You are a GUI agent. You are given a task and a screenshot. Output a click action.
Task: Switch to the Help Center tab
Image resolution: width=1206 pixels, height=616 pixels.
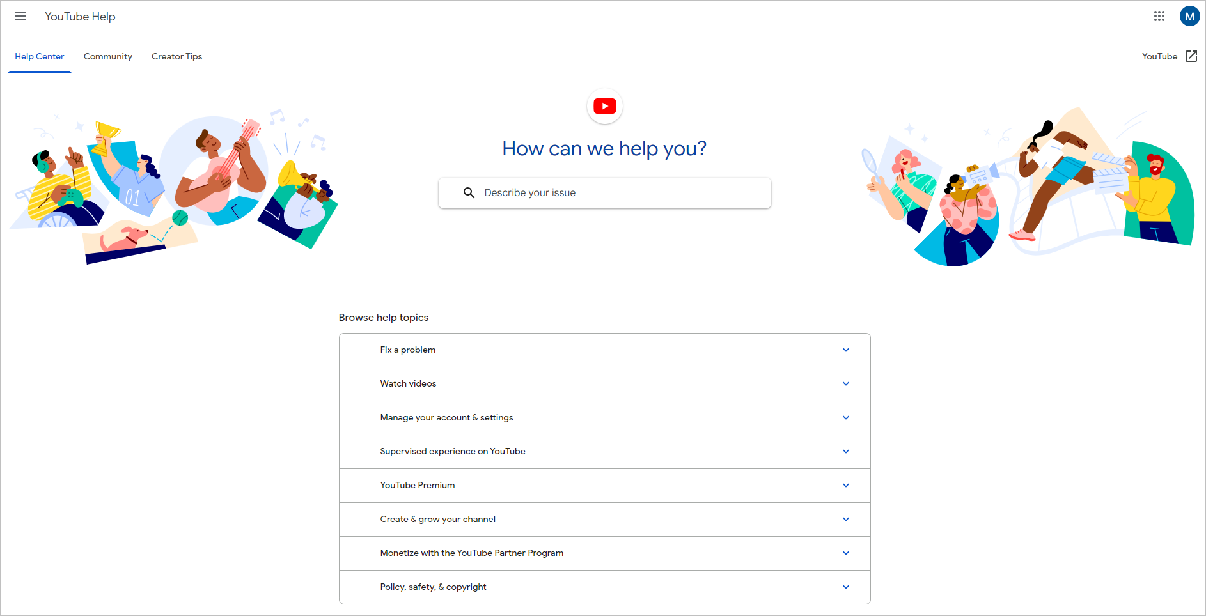[40, 56]
